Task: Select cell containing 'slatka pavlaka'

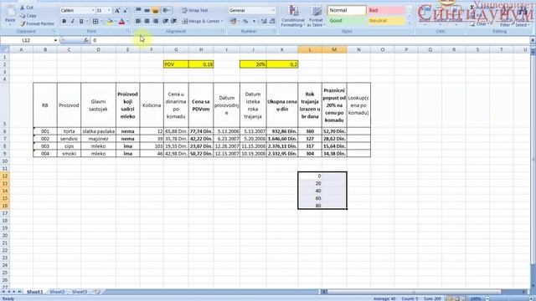Action: coord(99,131)
